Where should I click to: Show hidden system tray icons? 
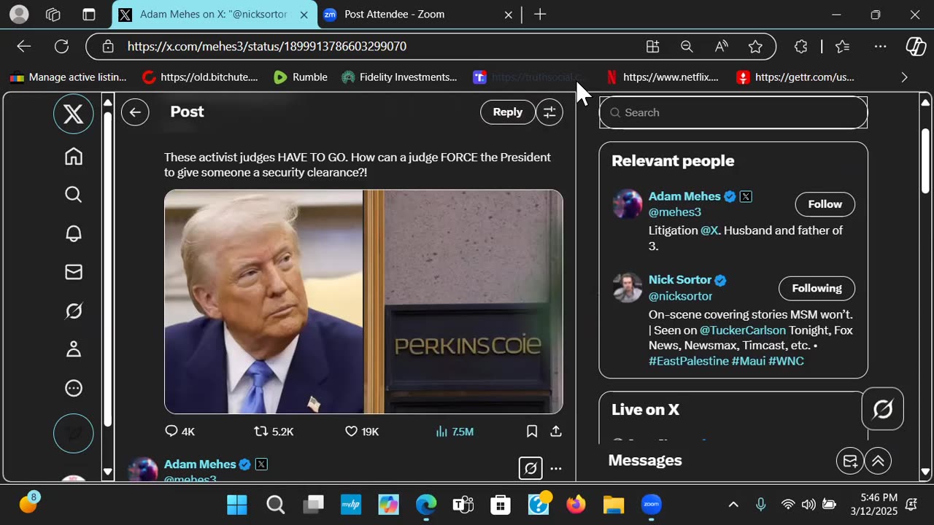tap(733, 504)
